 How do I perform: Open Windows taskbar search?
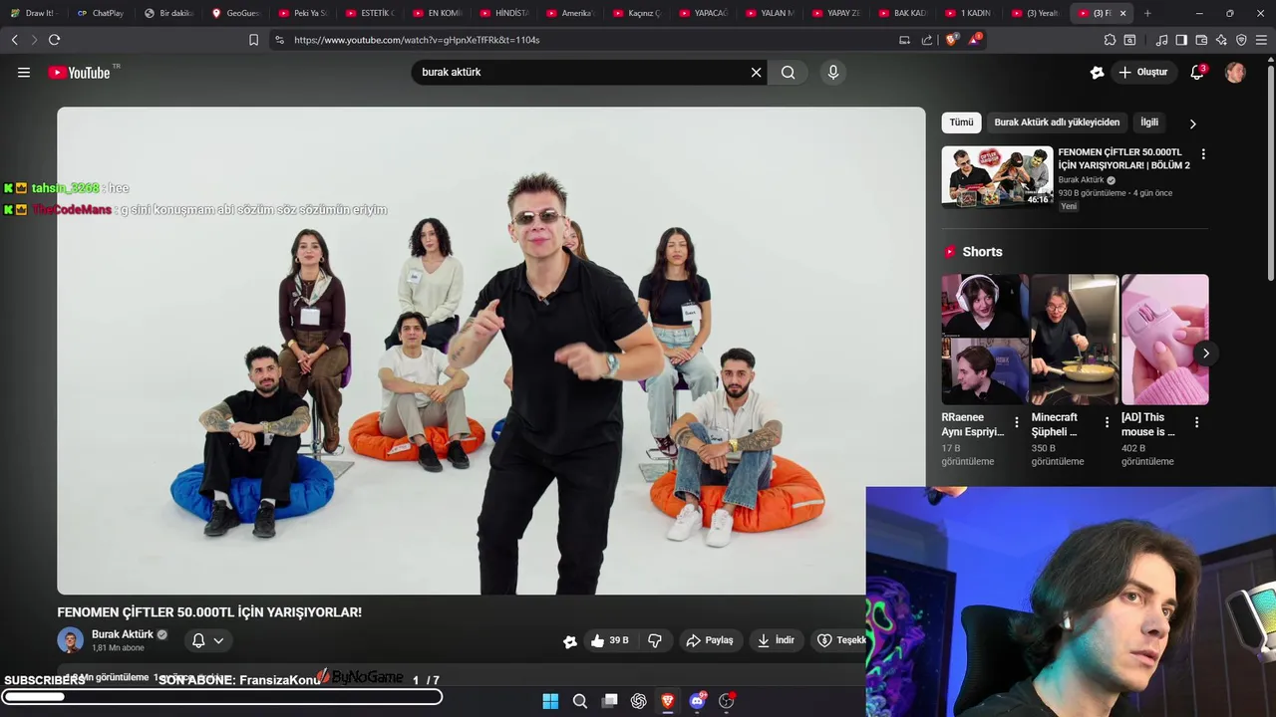pos(580,701)
